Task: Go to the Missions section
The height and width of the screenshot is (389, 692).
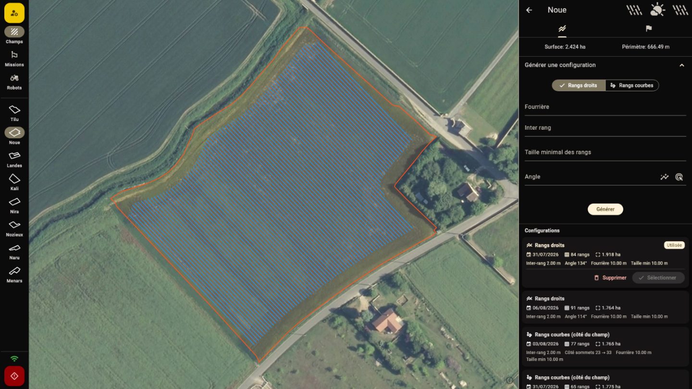Action: pos(14,59)
